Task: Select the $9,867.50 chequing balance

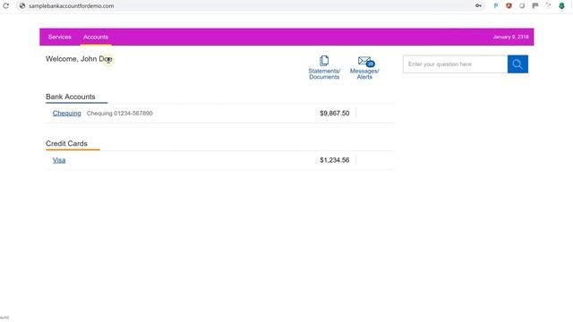Action: 334,114
